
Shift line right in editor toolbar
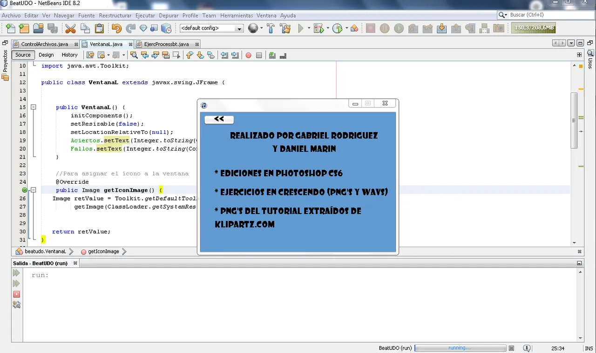coord(235,55)
